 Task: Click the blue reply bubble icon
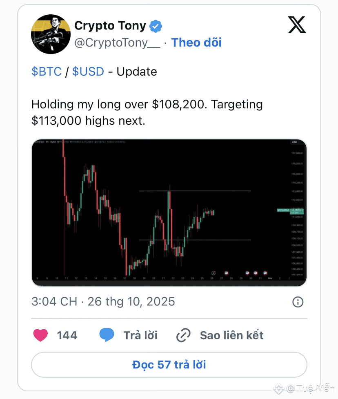coord(107,335)
